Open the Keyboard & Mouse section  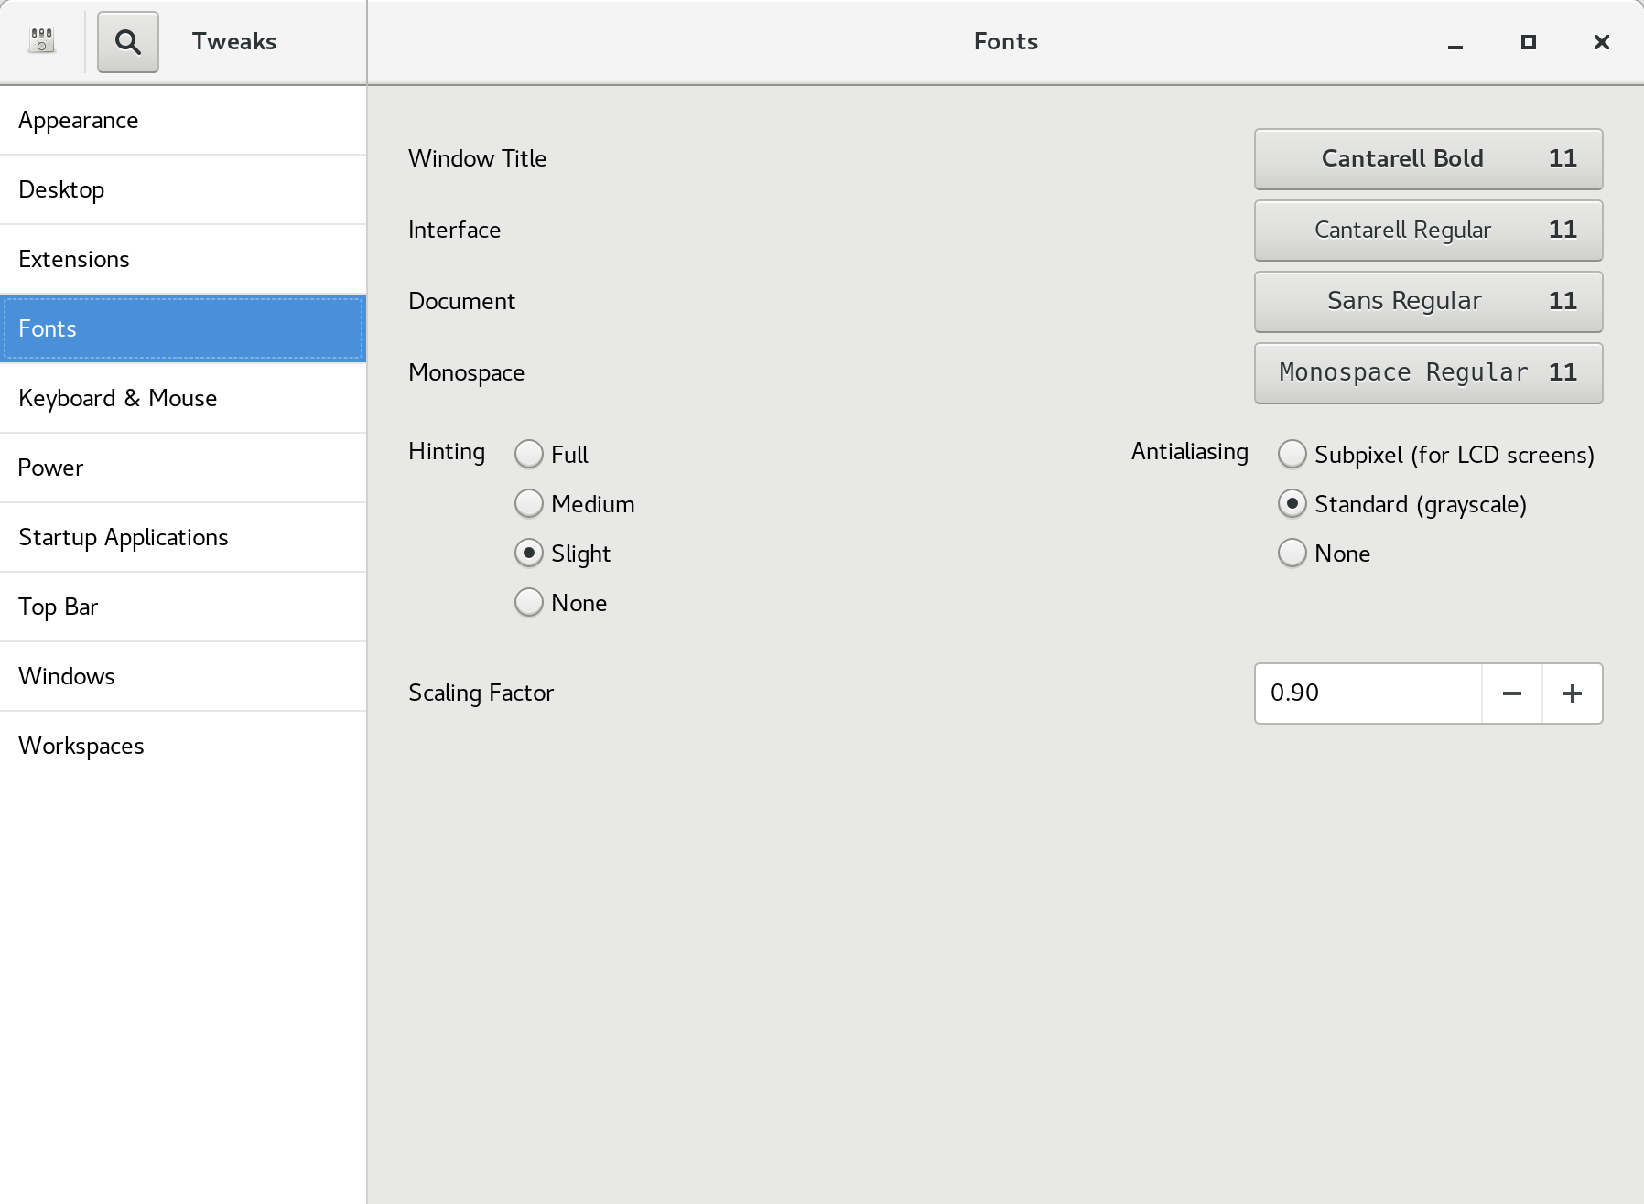[x=183, y=399]
